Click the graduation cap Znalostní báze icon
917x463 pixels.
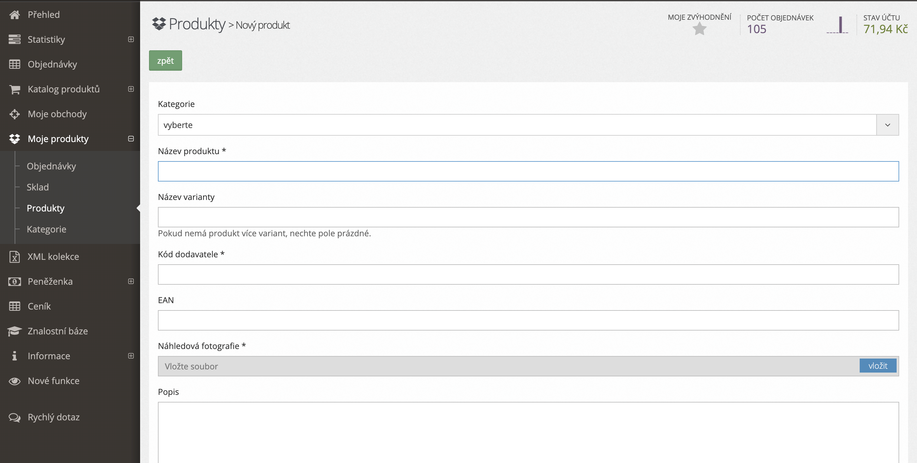15,331
